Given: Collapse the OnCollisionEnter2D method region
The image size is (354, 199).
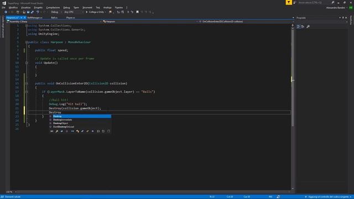Looking at the screenshot, I should (27, 83).
